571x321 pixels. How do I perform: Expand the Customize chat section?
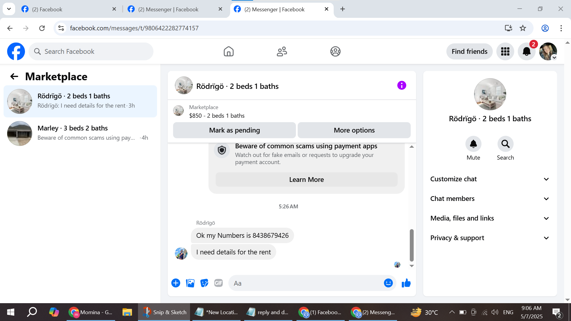(490, 179)
